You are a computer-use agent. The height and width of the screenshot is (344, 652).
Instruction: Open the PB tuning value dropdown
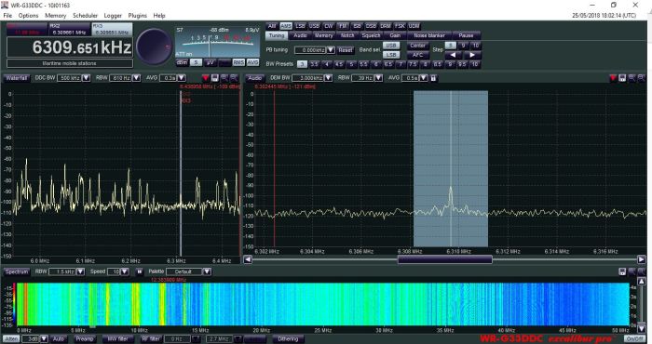pos(331,50)
